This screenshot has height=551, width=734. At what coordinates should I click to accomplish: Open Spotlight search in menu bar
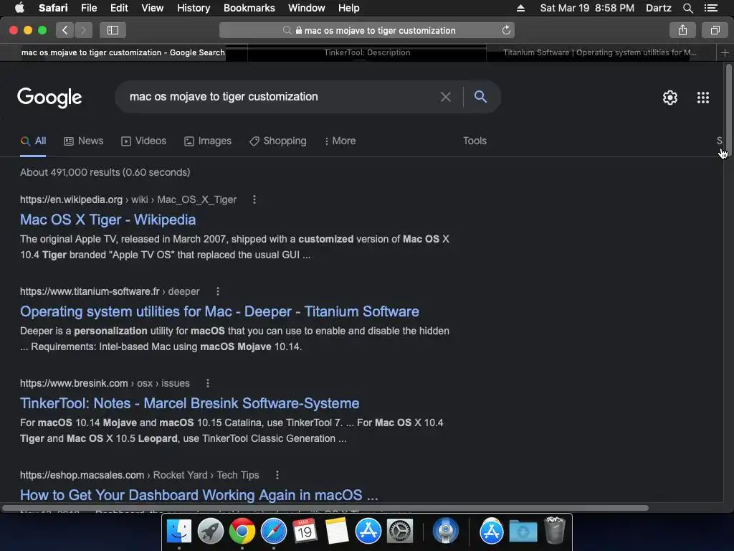point(687,8)
